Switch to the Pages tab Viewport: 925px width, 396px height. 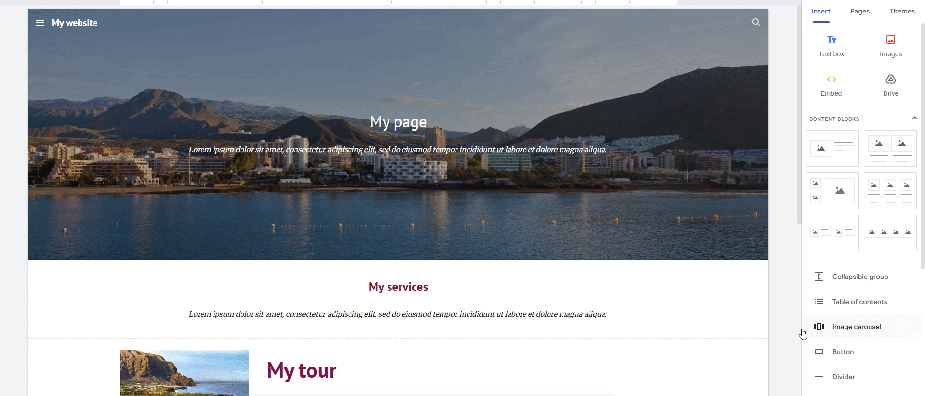tap(859, 11)
